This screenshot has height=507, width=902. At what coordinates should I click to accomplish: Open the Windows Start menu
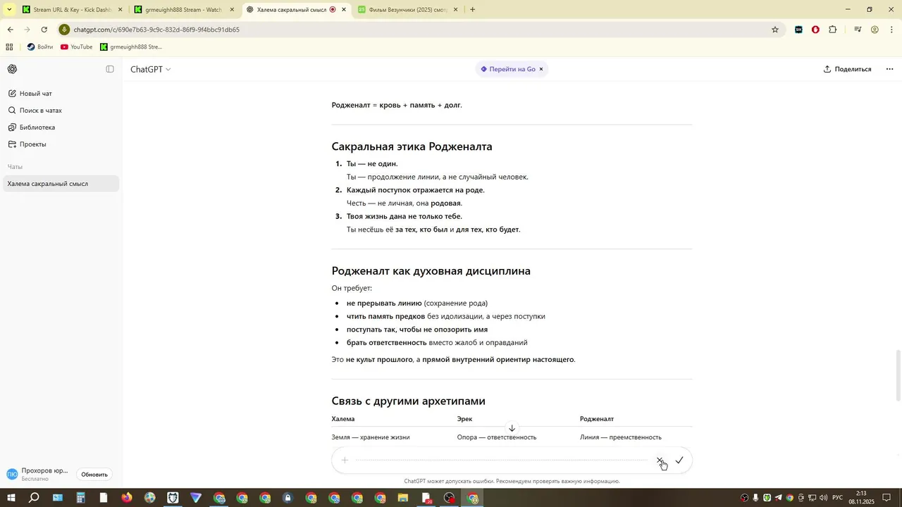pyautogui.click(x=11, y=498)
